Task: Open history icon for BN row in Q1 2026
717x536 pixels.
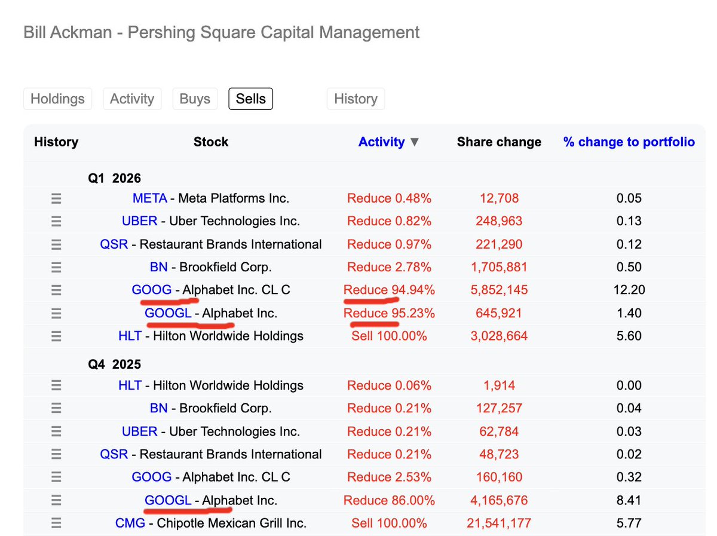Action: (x=56, y=267)
